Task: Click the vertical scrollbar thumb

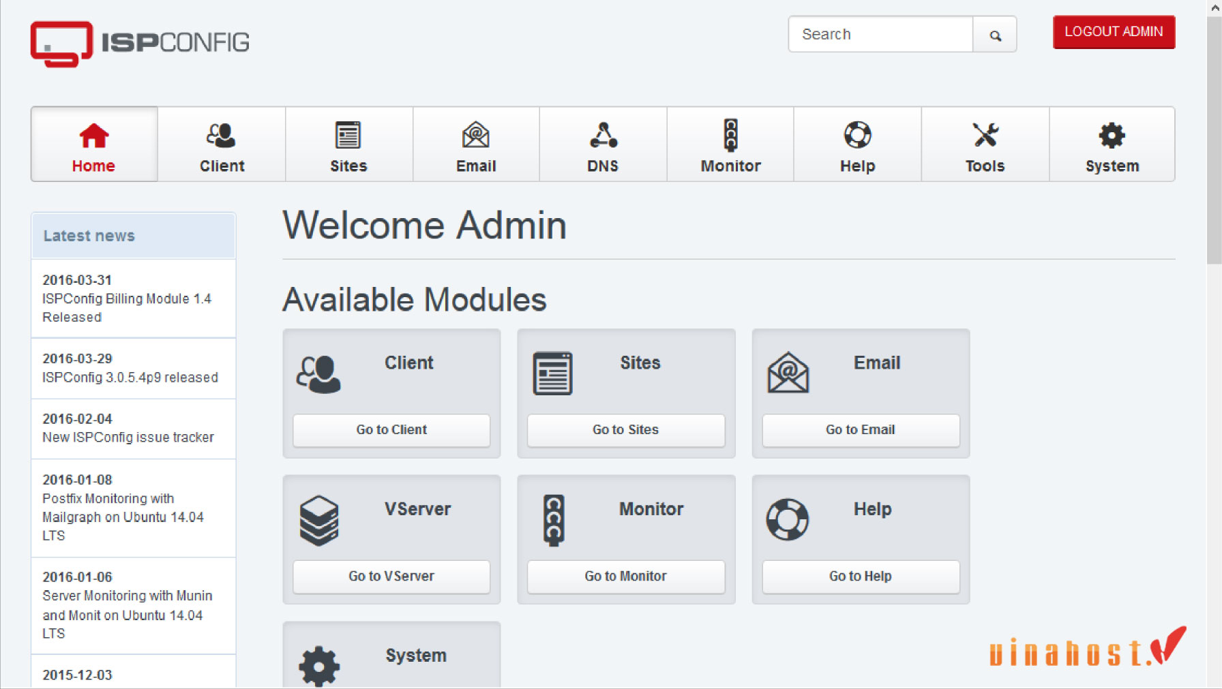Action: point(1214,140)
